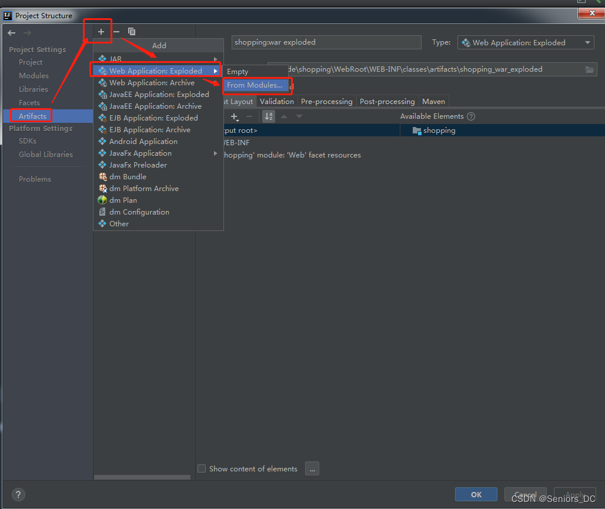Click the minus Remove artifact icon
This screenshot has height=509, width=605.
click(116, 32)
